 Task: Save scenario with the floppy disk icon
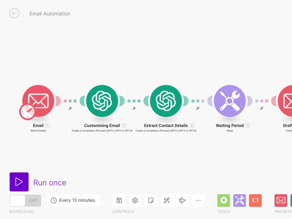tap(119, 200)
